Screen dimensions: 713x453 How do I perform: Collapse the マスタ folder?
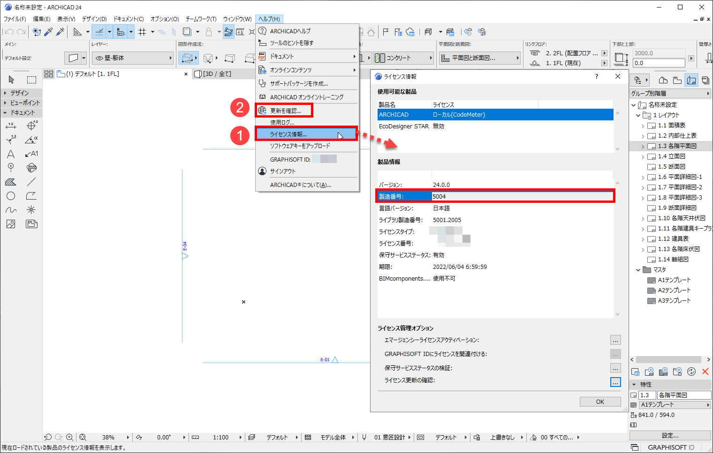point(638,270)
